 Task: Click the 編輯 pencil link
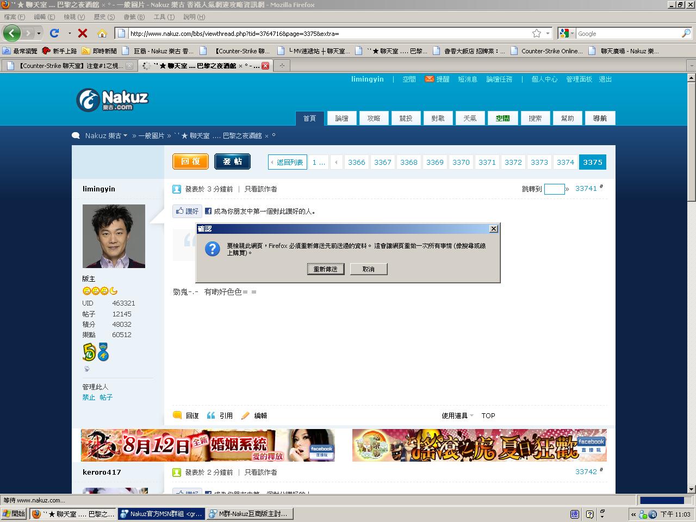coord(254,415)
